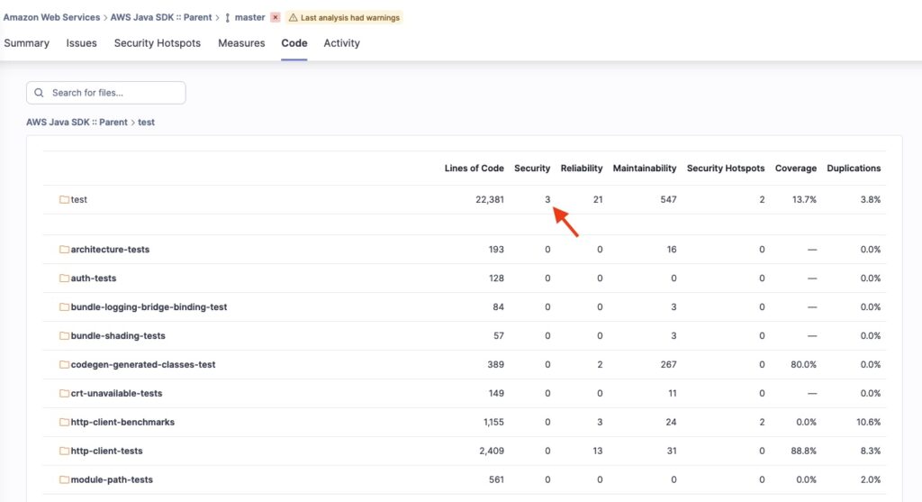The width and height of the screenshot is (922, 502).
Task: Go to the Security Hotspots tab
Action: 158,43
